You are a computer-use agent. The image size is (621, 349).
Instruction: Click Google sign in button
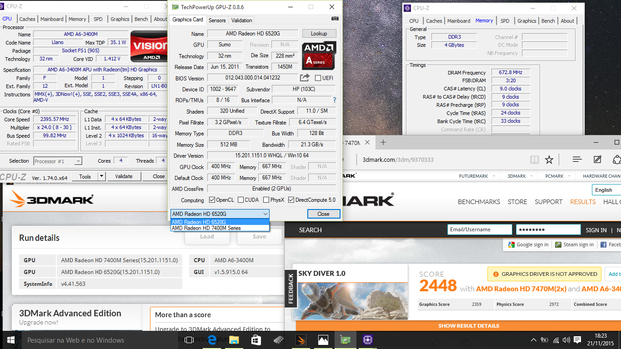click(x=528, y=244)
